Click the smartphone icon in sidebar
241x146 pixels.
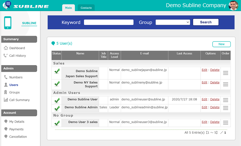pyautogui.click(x=8, y=23)
